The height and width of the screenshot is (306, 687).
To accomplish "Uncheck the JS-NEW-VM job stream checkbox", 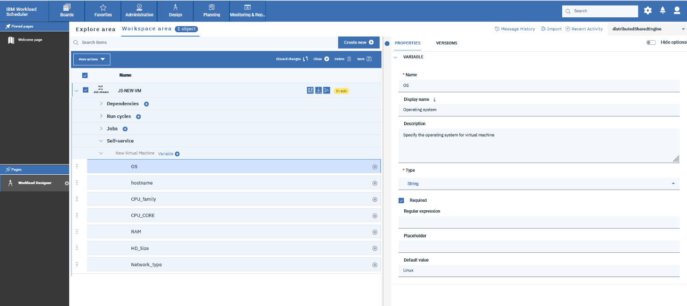I will click(x=86, y=90).
